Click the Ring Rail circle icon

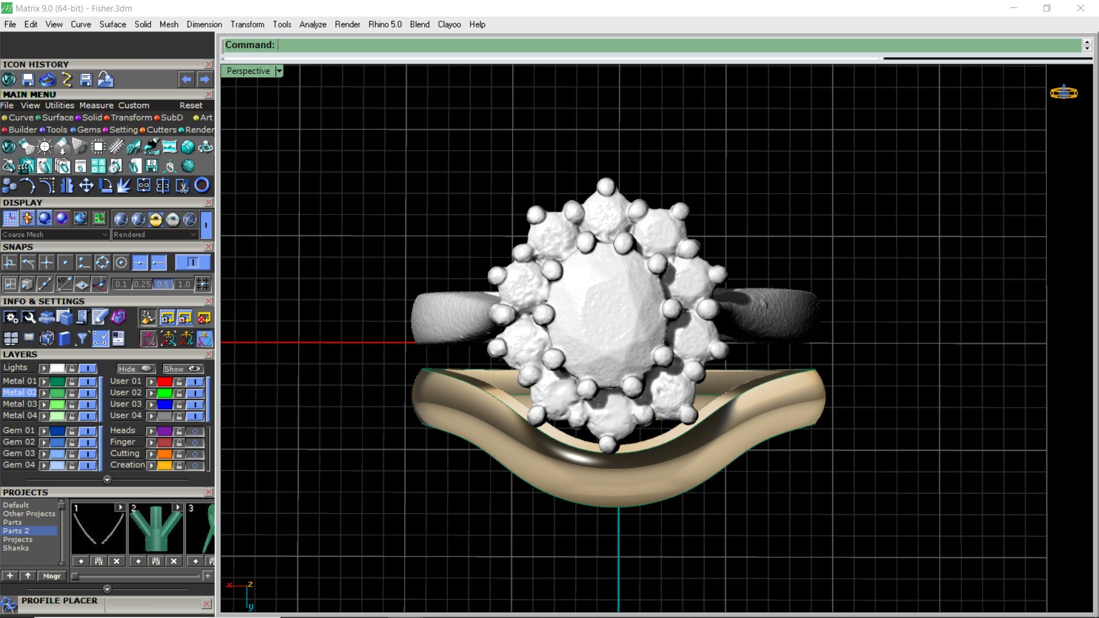201,185
